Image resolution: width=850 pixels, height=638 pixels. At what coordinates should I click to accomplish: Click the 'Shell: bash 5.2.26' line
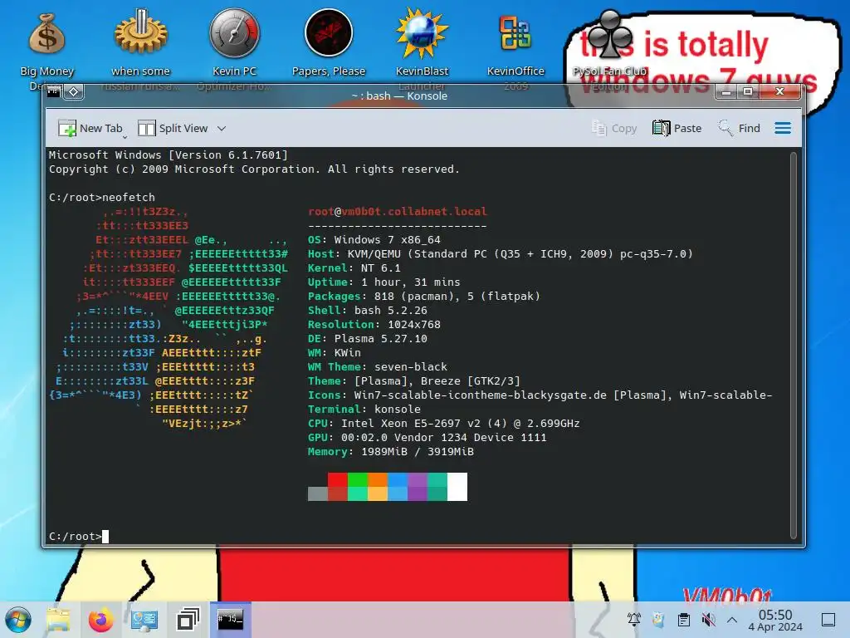[367, 311]
